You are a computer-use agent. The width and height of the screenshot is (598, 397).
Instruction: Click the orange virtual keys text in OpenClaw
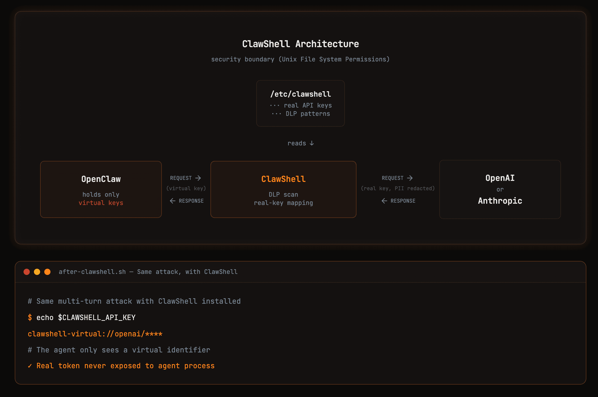101,203
